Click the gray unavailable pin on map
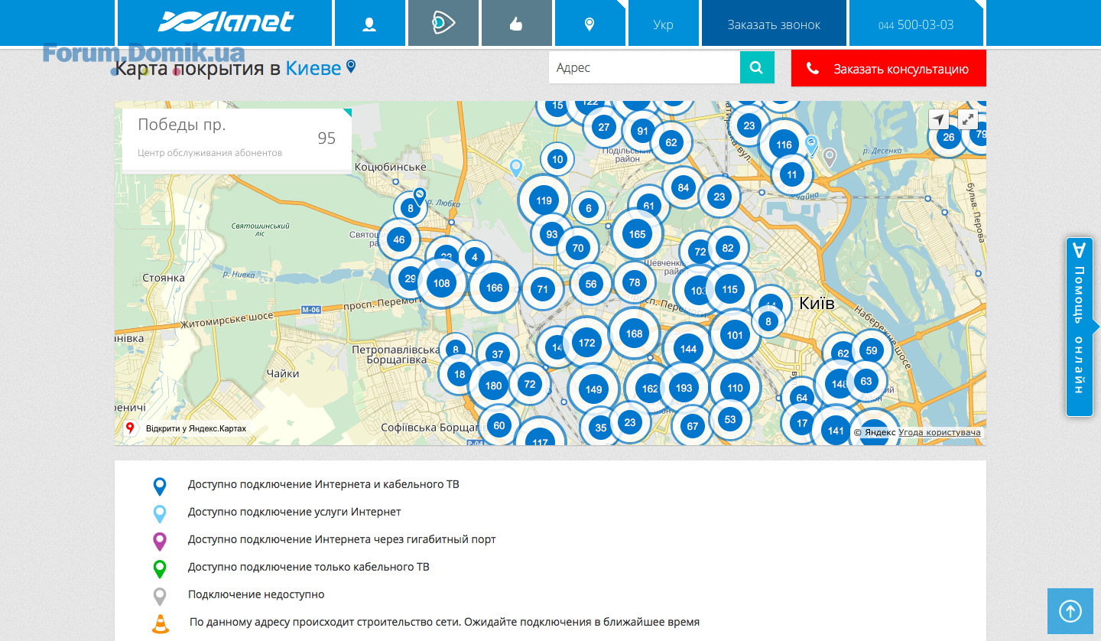This screenshot has width=1101, height=641. [829, 158]
